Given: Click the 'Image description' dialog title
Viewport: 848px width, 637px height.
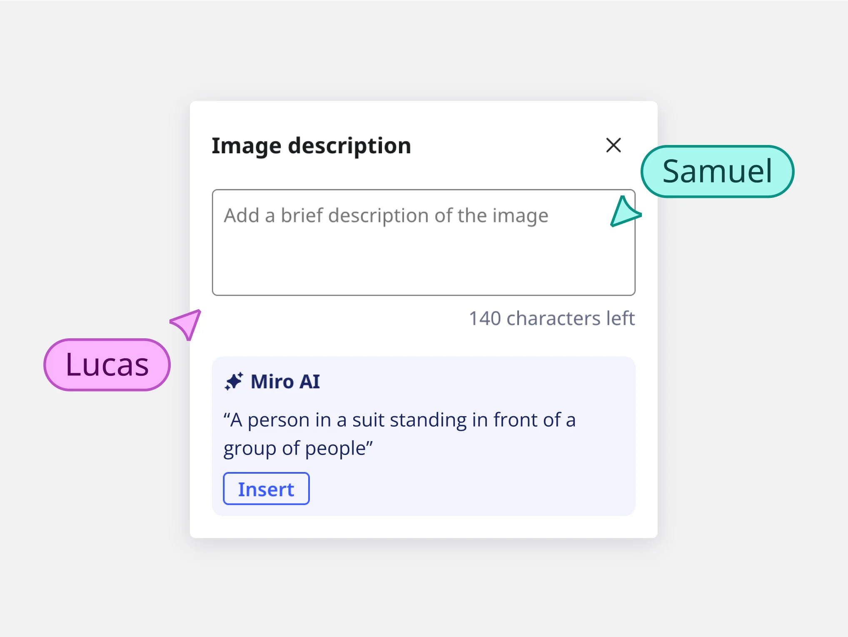Looking at the screenshot, I should tap(311, 146).
